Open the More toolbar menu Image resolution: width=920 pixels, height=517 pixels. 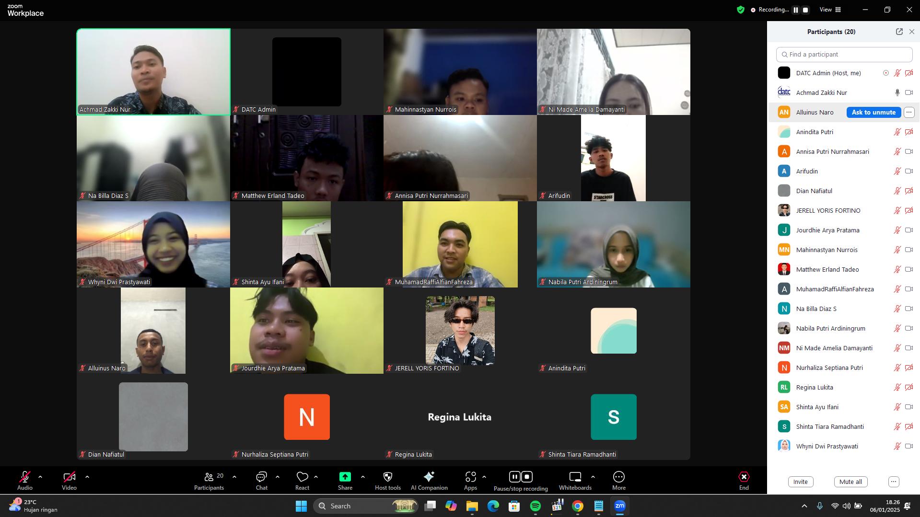pyautogui.click(x=618, y=477)
